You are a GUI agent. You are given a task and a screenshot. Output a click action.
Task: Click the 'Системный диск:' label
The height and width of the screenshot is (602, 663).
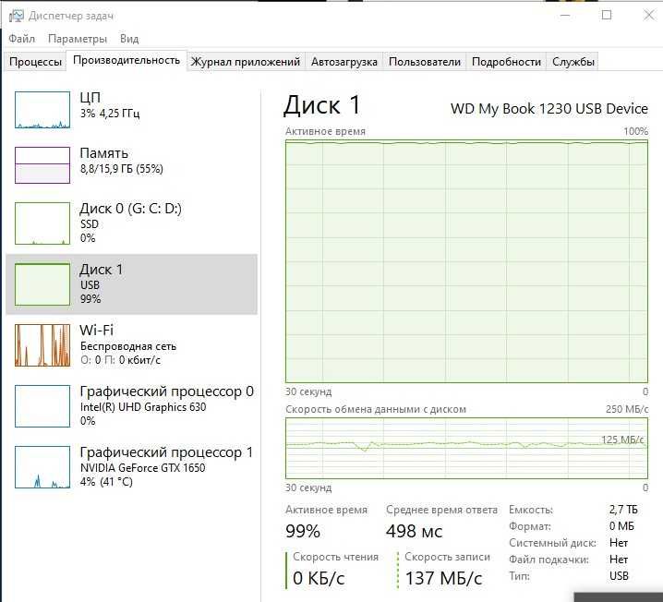click(552, 543)
